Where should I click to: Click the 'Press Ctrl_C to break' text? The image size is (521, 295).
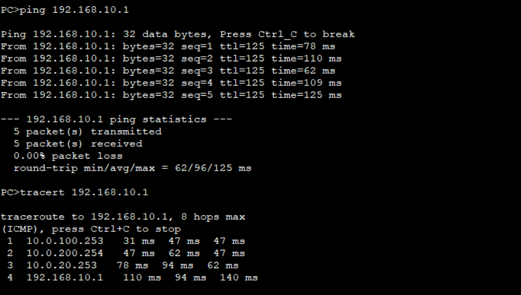click(287, 34)
